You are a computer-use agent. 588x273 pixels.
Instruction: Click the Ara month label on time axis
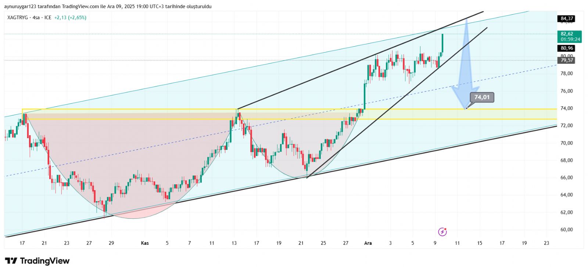pyautogui.click(x=368, y=243)
